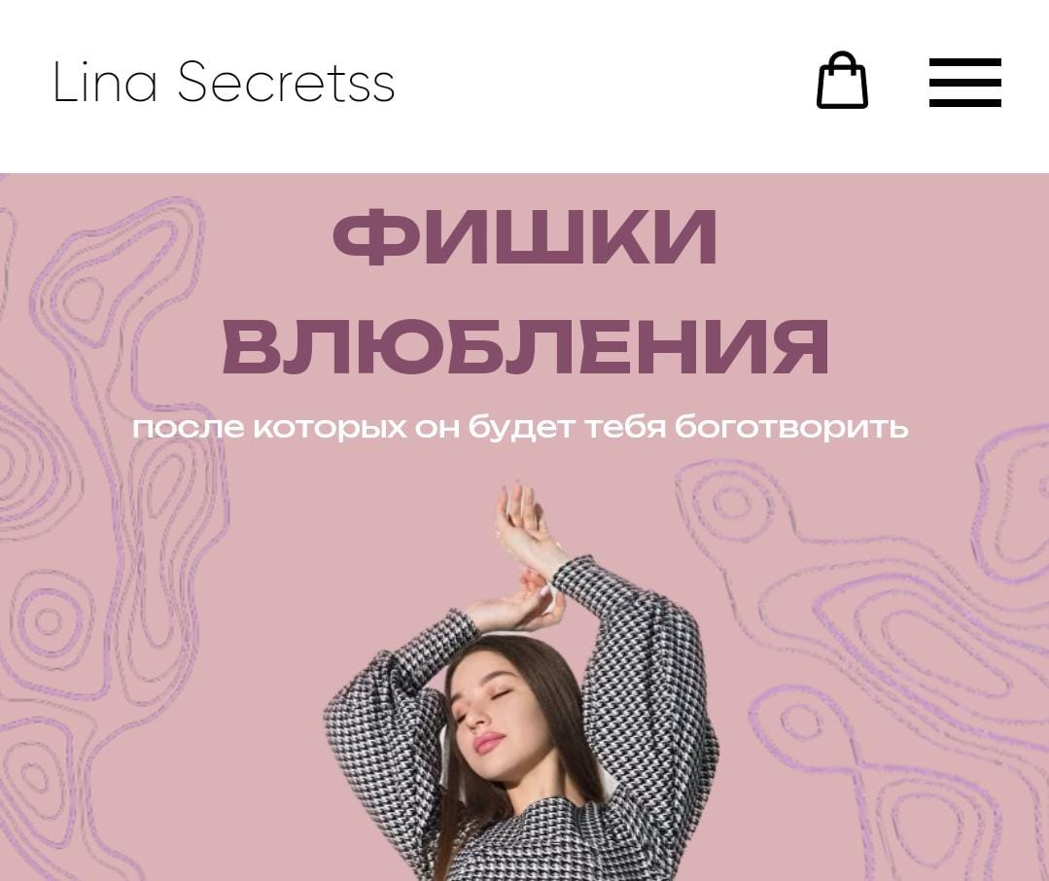Select the woman's photo in banner
Viewport: 1049px width, 881px height.
pyautogui.click(x=520, y=681)
